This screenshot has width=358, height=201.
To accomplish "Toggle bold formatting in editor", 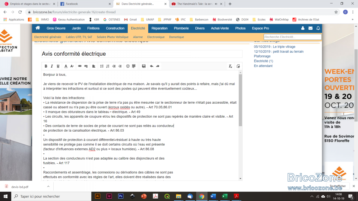I will click(x=46, y=66).
